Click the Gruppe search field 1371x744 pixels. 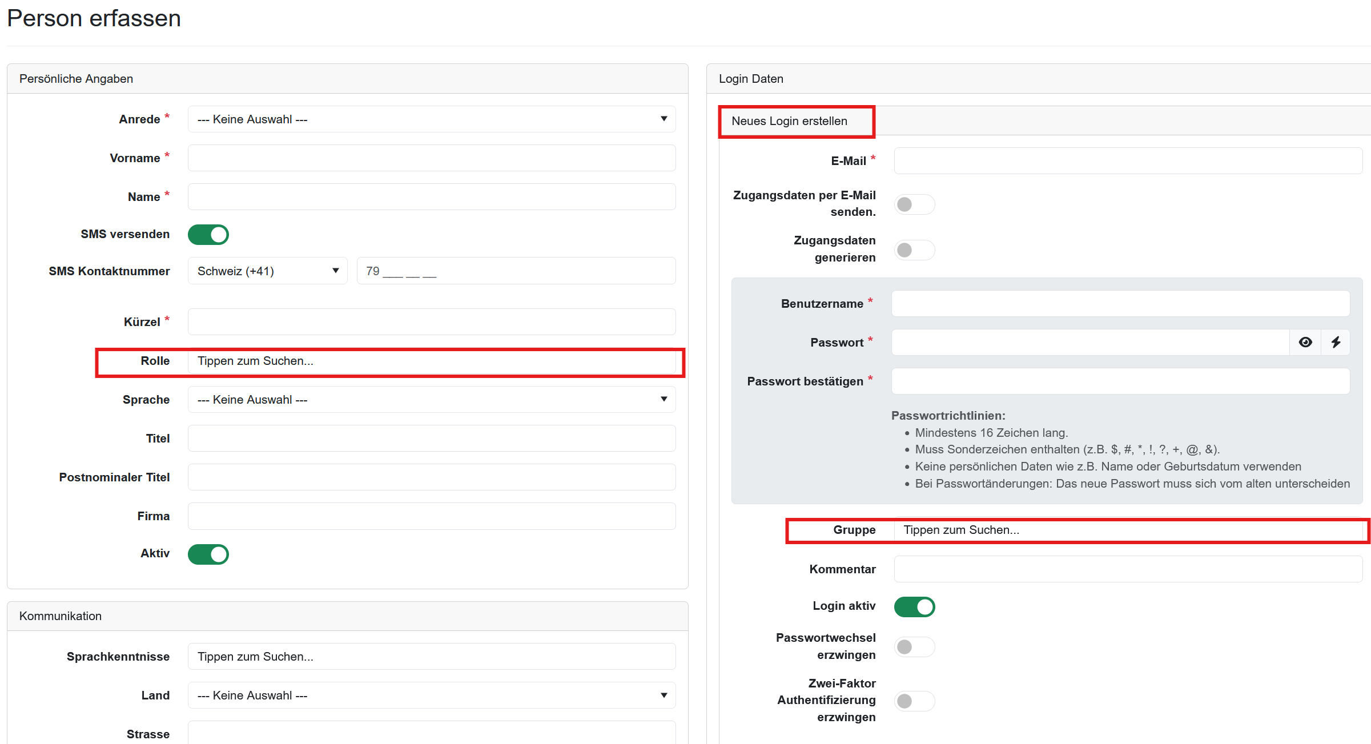pyautogui.click(x=1128, y=530)
